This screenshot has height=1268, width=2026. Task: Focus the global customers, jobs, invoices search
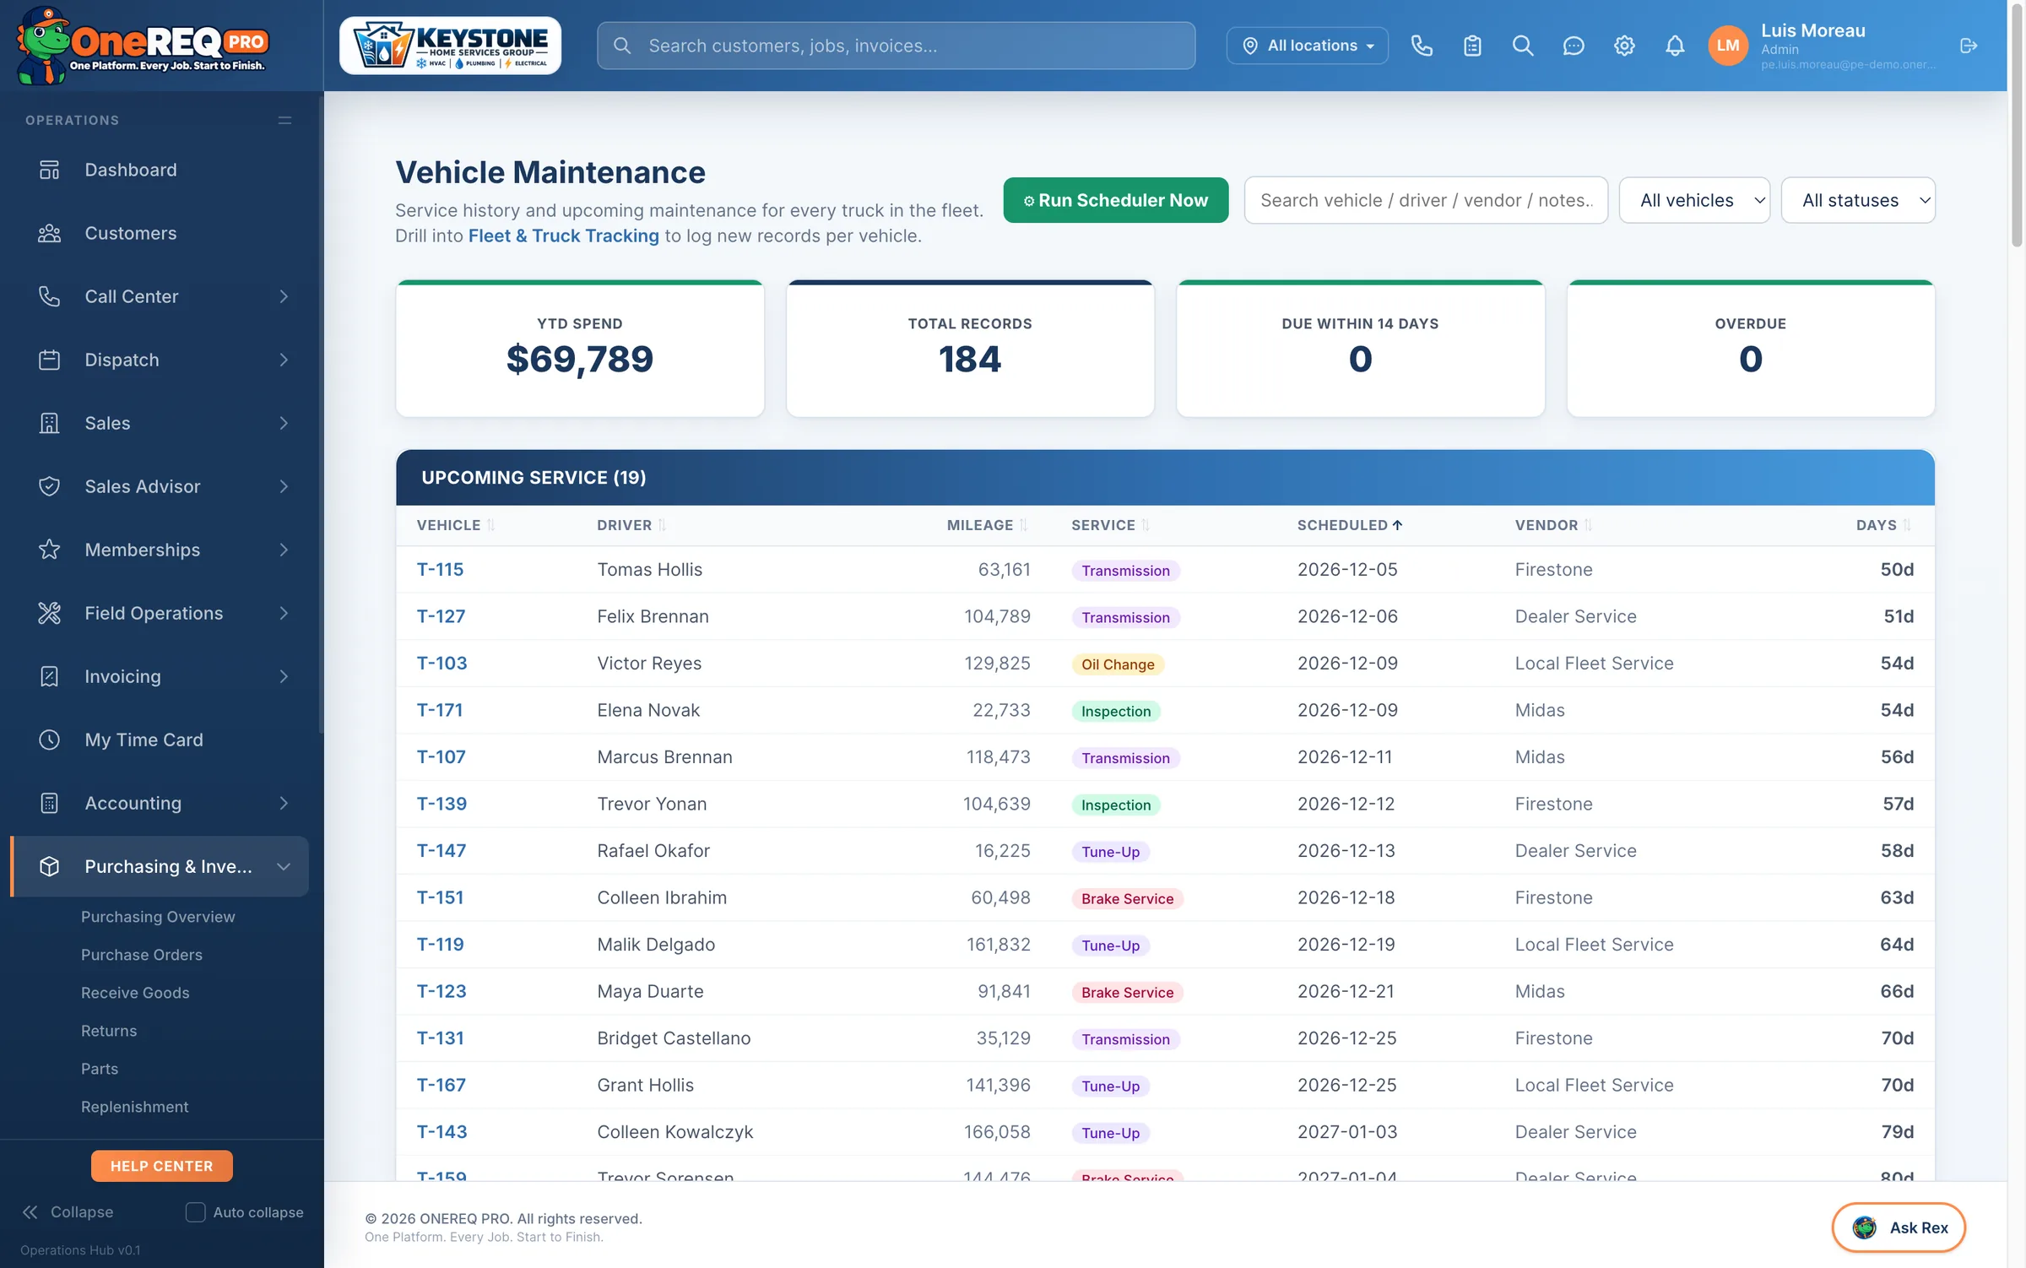click(x=896, y=46)
